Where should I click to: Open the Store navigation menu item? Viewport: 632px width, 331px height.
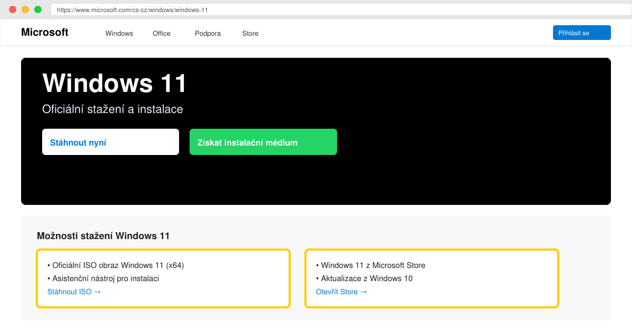click(x=250, y=33)
